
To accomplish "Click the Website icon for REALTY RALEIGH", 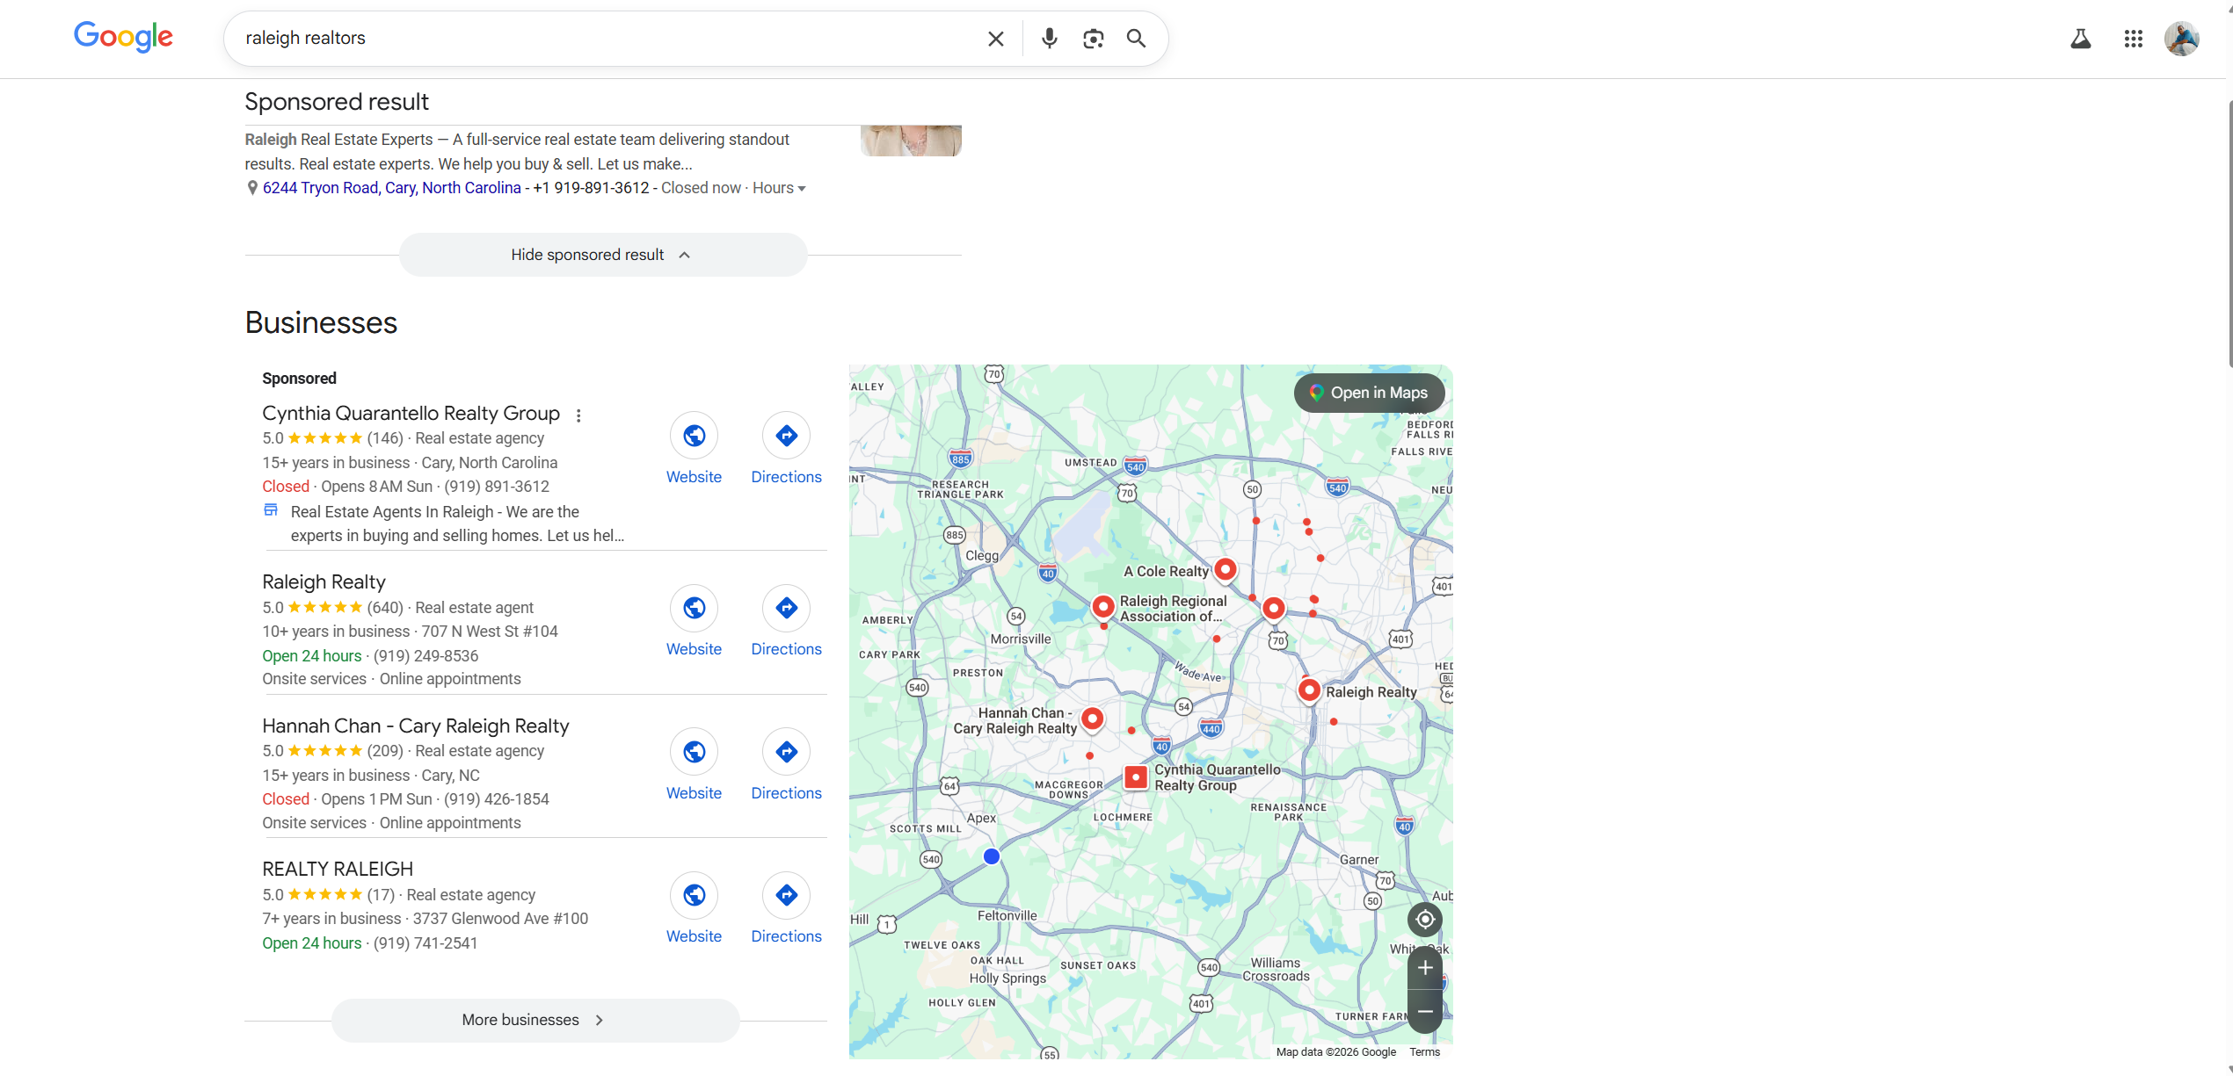I will pos(694,895).
